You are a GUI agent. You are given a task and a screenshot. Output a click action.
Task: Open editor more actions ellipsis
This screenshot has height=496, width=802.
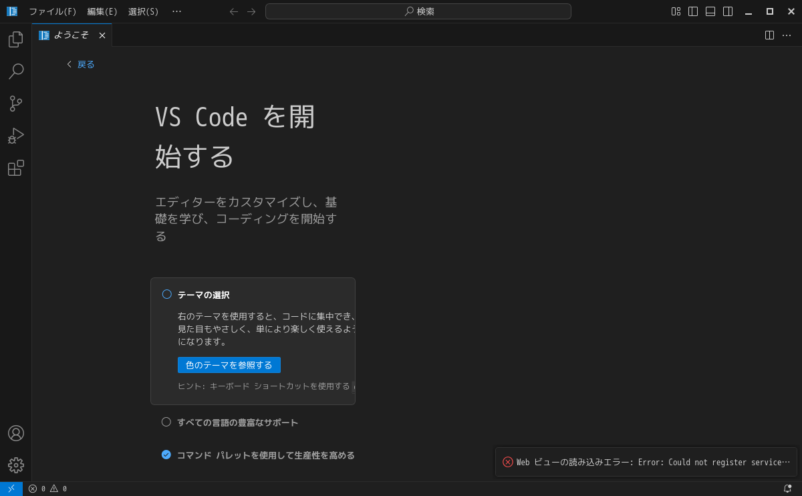coord(787,35)
